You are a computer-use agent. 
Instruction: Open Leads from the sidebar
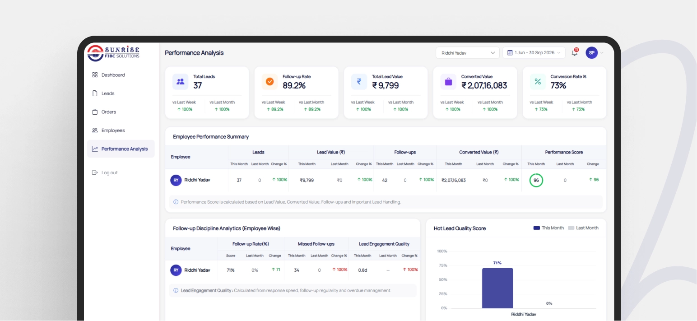pyautogui.click(x=121, y=93)
